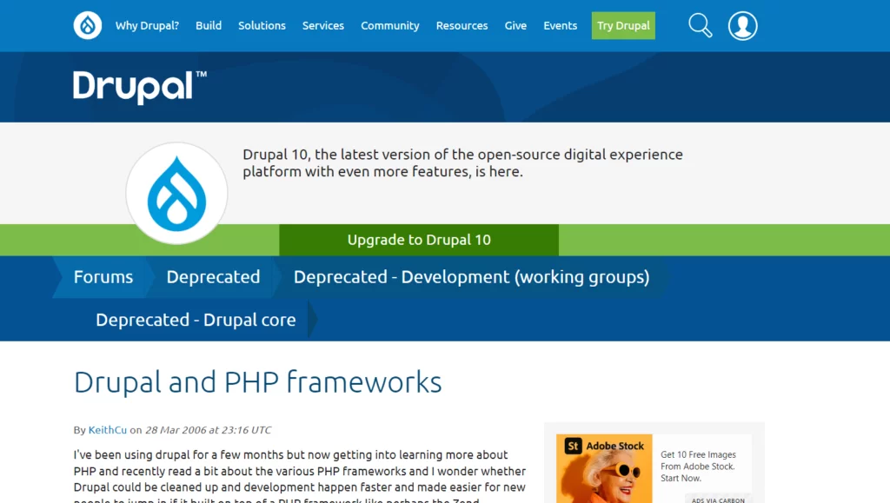The width and height of the screenshot is (890, 503).
Task: Open KeithCu author profile link
Action: click(x=107, y=430)
